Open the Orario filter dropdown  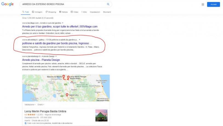41,105
